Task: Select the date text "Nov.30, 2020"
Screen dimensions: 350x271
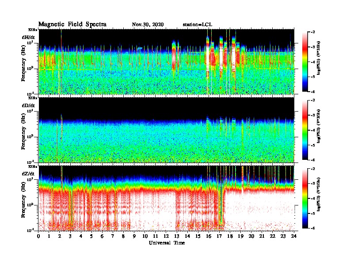Action: [x=148, y=25]
